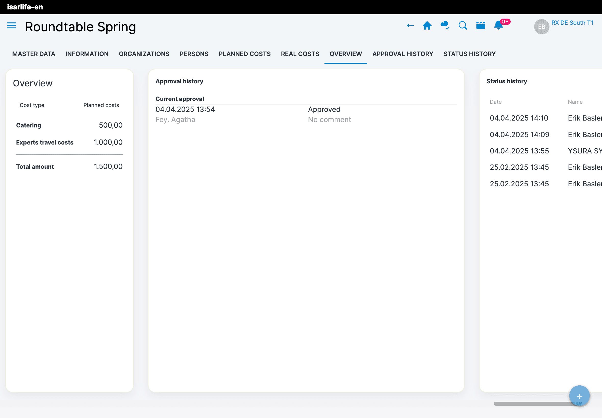Open the search magnifier icon
The image size is (602, 418).
[x=462, y=26]
